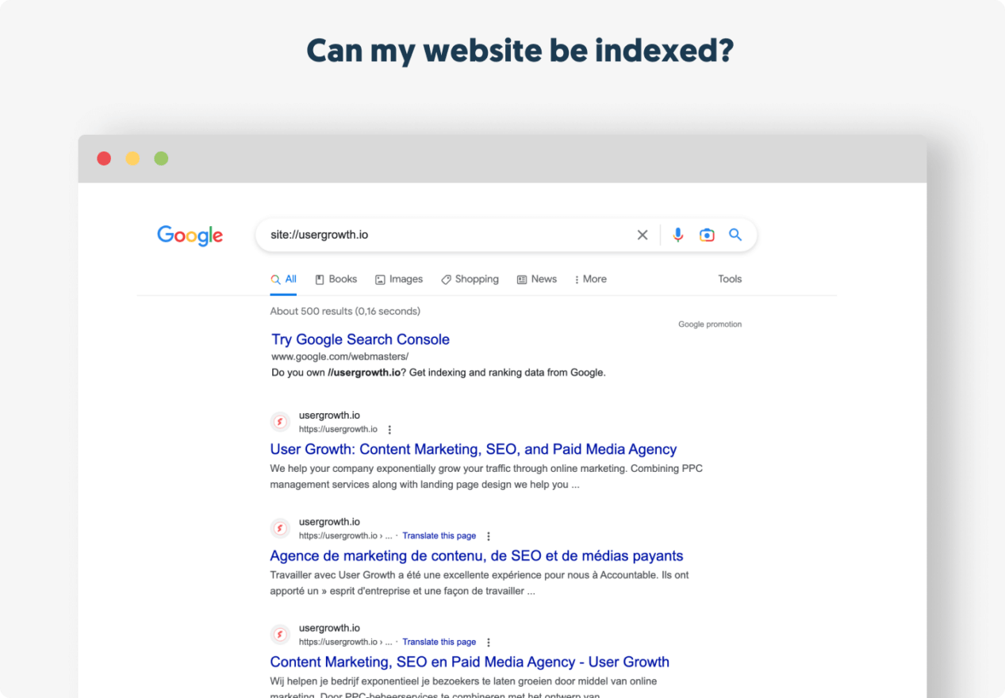This screenshot has height=698, width=1005.
Task: Click the yellow minimize window dot
Action: pos(132,159)
